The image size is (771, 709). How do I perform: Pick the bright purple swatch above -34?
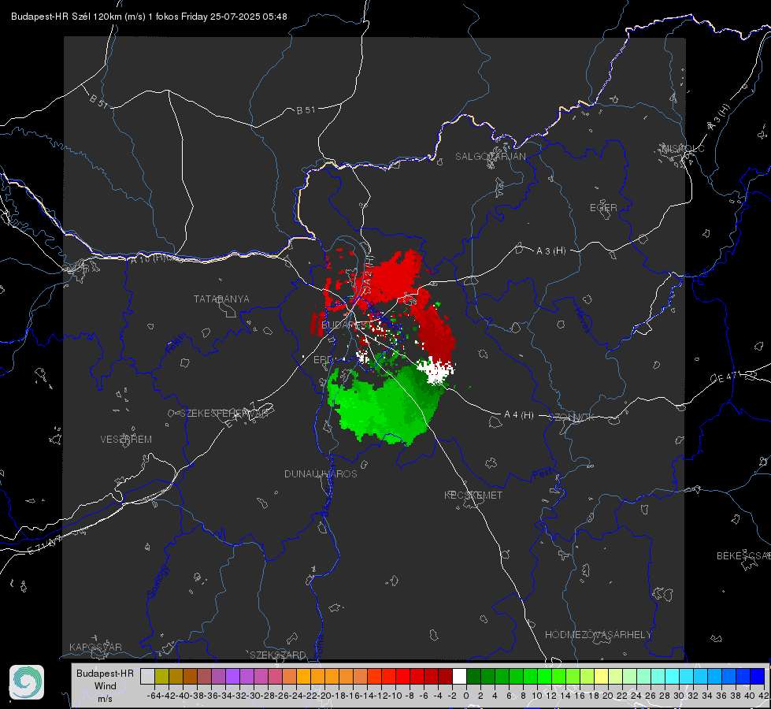point(232,676)
